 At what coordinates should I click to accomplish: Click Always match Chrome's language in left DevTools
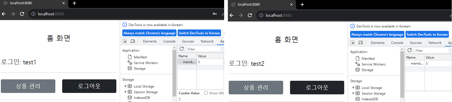click(x=149, y=33)
